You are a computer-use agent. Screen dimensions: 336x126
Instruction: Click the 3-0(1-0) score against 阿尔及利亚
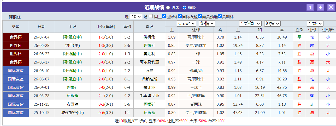click(x=106, y=62)
